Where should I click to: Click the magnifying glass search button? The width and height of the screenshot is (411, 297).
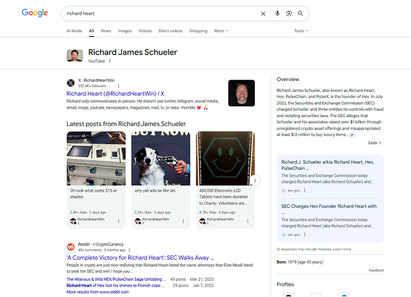tap(300, 14)
